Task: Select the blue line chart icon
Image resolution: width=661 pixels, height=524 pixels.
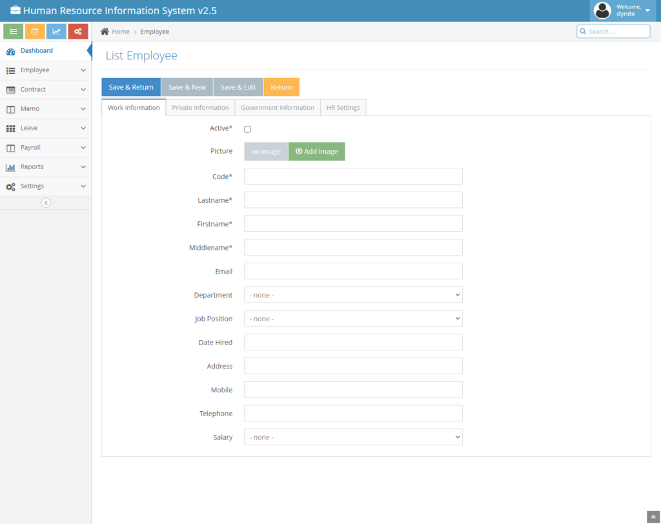Action: [x=56, y=31]
